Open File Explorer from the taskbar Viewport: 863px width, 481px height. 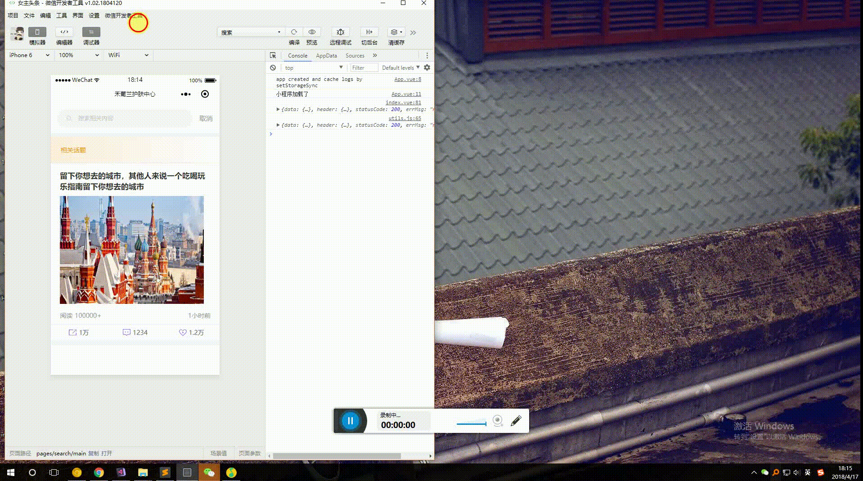click(x=143, y=472)
